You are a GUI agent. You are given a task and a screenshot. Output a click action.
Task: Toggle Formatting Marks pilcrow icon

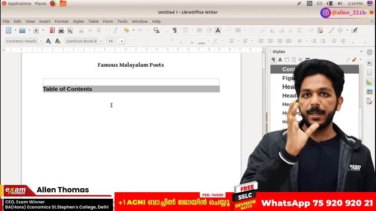[x=174, y=30]
